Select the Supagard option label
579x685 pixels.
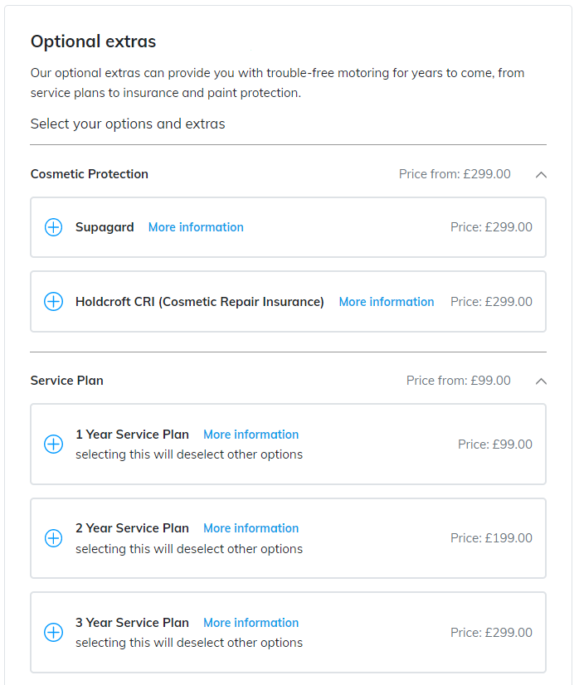105,227
